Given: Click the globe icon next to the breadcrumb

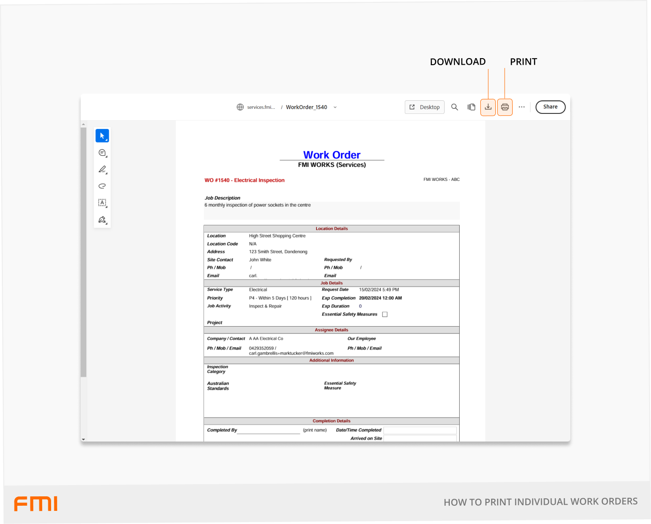Looking at the screenshot, I should click(x=239, y=107).
